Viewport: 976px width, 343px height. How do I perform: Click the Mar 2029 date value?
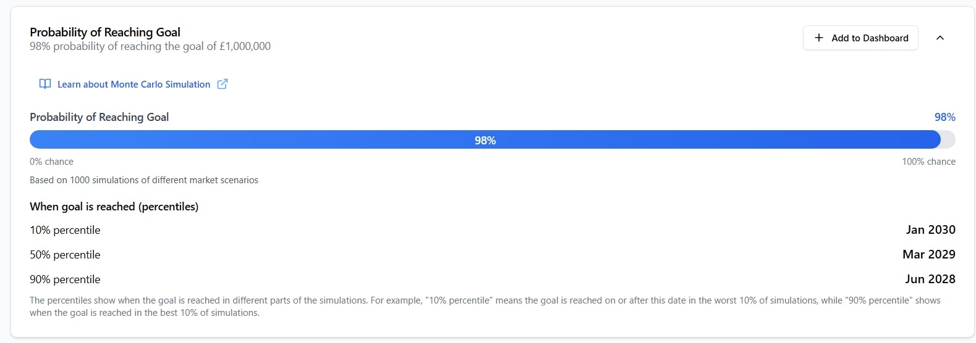pos(929,254)
